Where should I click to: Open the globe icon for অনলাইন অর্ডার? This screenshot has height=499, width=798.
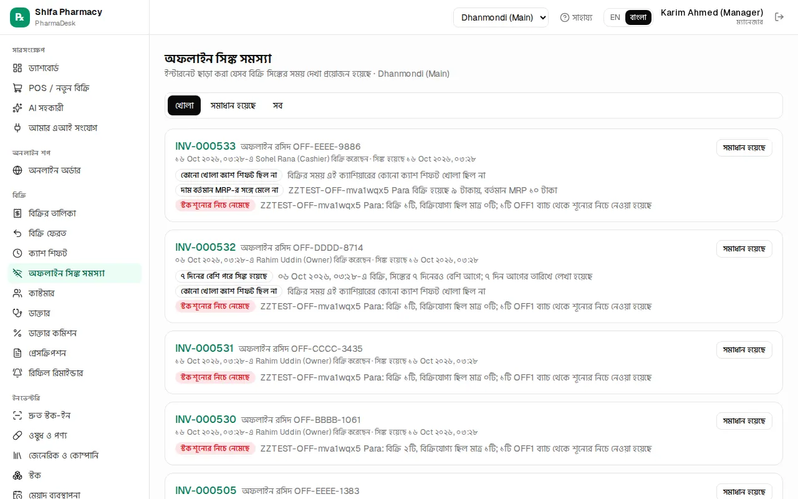(17, 170)
